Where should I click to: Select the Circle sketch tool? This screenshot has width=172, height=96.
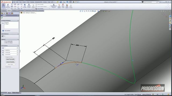pyautogui.click(x=15, y=5)
